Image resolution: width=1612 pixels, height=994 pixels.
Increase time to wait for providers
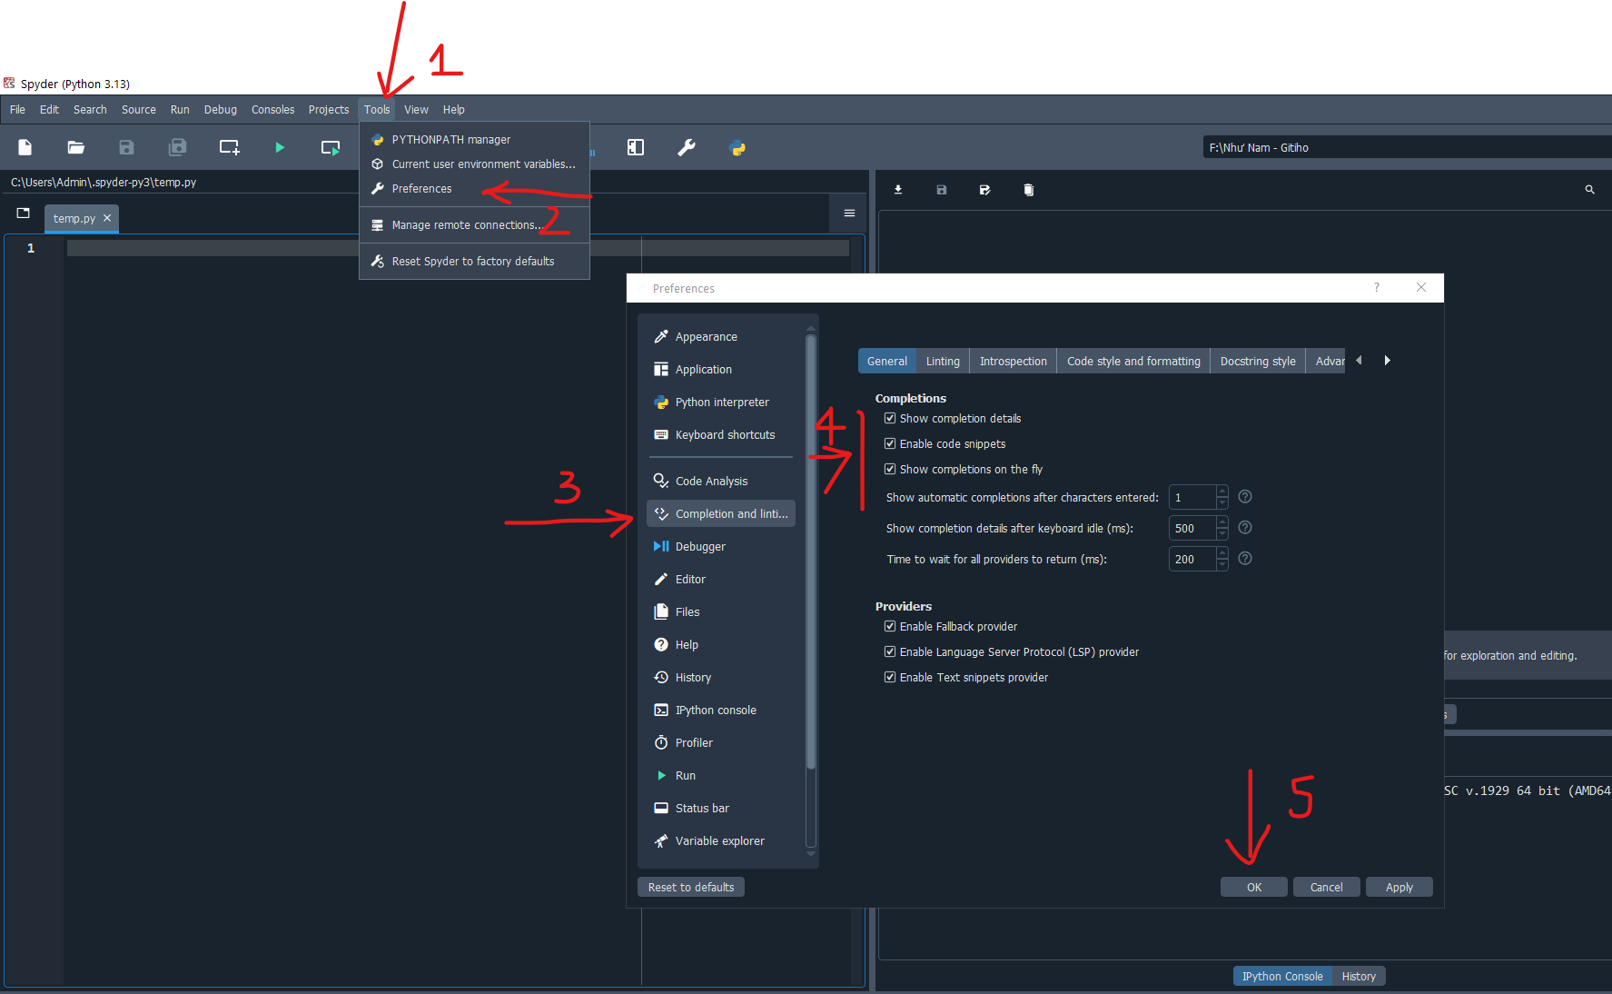click(x=1222, y=553)
